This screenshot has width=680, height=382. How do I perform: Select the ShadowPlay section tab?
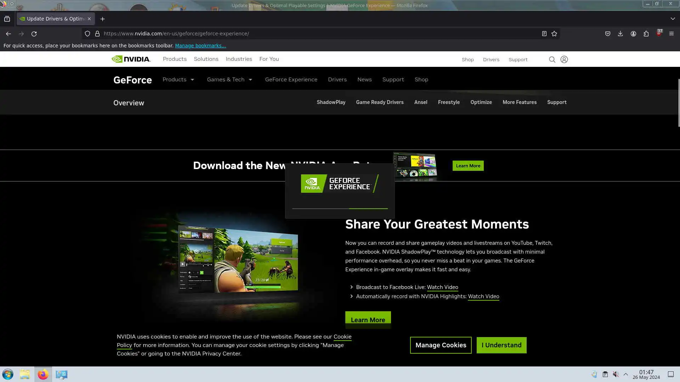[x=331, y=102]
